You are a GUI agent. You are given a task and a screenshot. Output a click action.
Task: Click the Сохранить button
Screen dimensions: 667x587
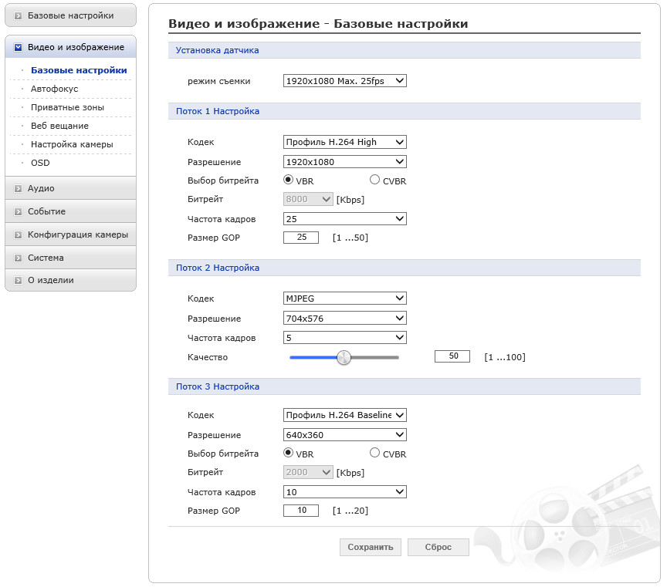point(370,547)
